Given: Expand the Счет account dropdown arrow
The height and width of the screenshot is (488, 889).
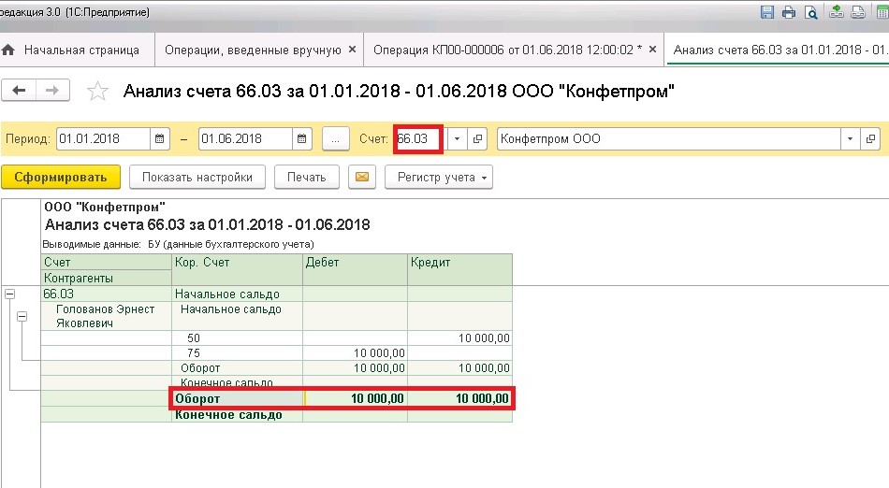Looking at the screenshot, I should click(457, 138).
